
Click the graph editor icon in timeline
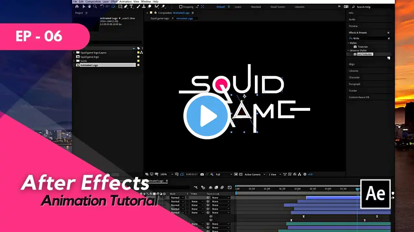click(230, 188)
